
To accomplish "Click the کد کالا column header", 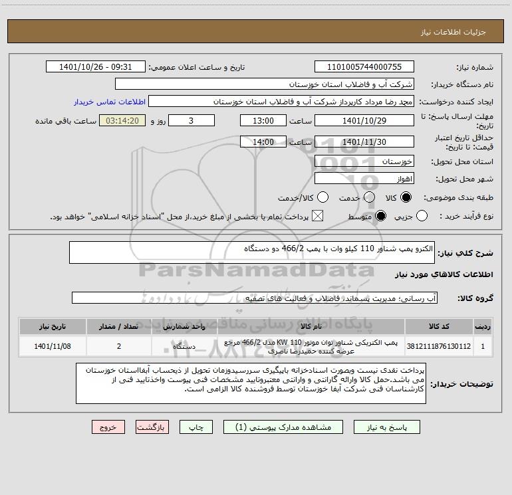I will point(439,327).
